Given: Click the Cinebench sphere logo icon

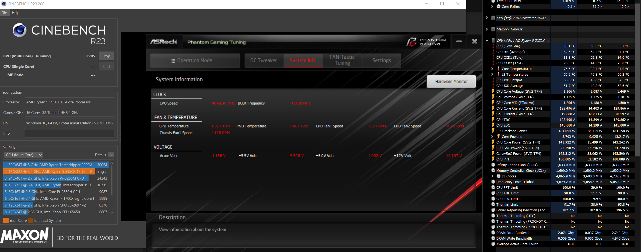Looking at the screenshot, I should pyautogui.click(x=20, y=30).
